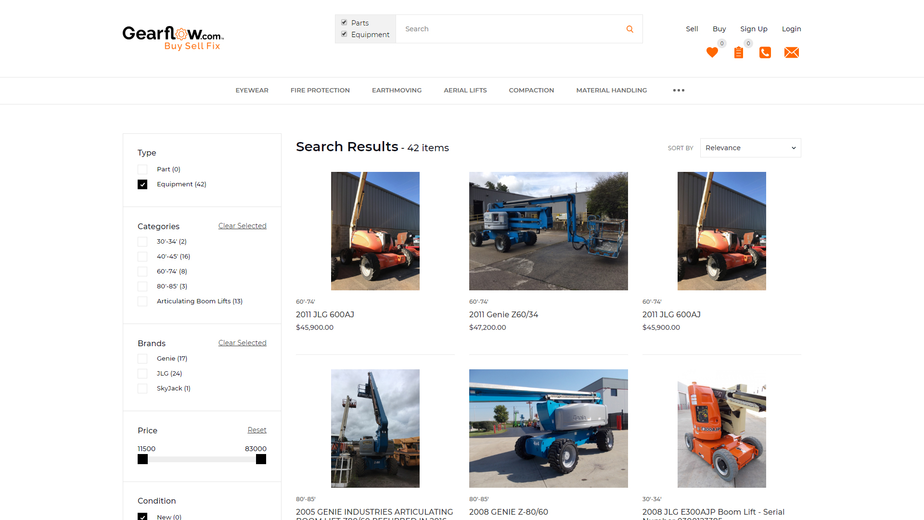The width and height of the screenshot is (924, 520).
Task: Click the Reset price filter link
Action: [257, 430]
